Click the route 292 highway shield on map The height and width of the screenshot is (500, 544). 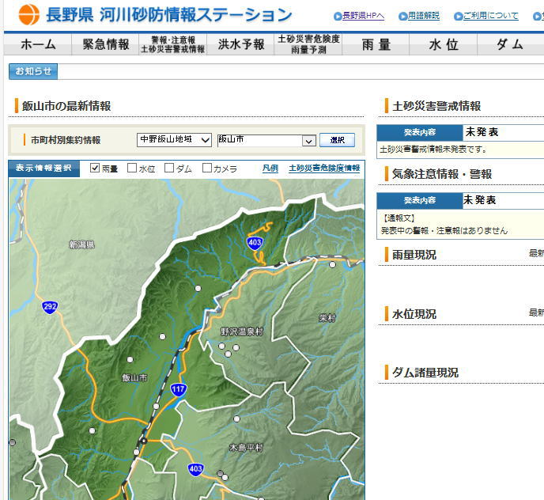(50, 307)
